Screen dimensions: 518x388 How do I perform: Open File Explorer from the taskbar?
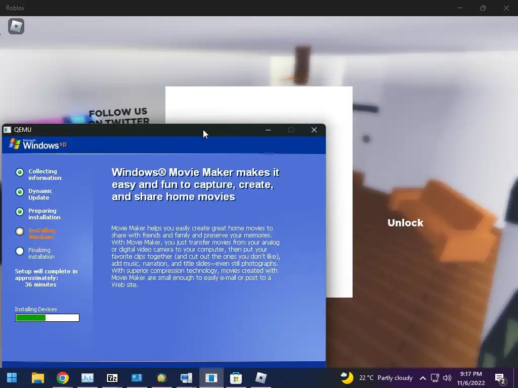(37, 378)
